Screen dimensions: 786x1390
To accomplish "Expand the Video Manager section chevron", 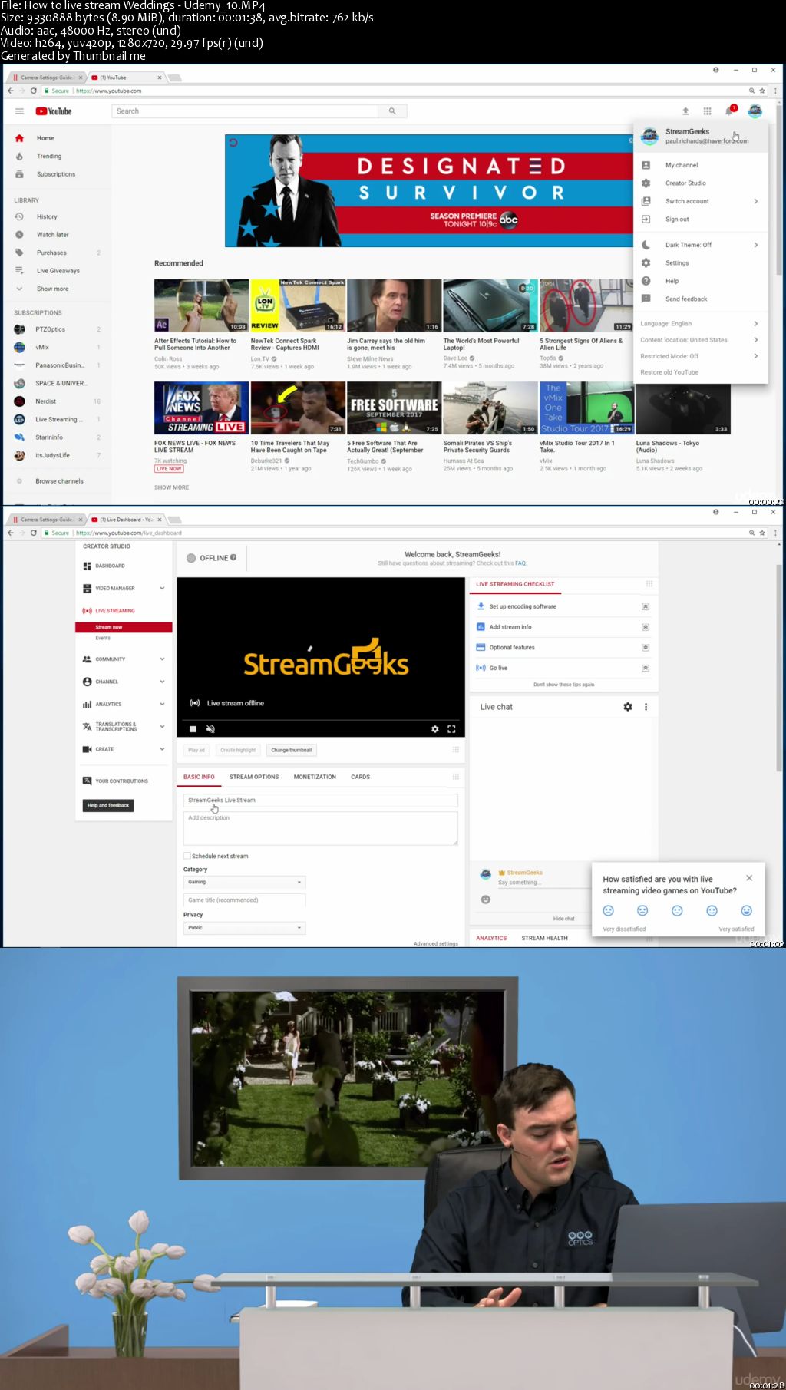I will click(162, 589).
